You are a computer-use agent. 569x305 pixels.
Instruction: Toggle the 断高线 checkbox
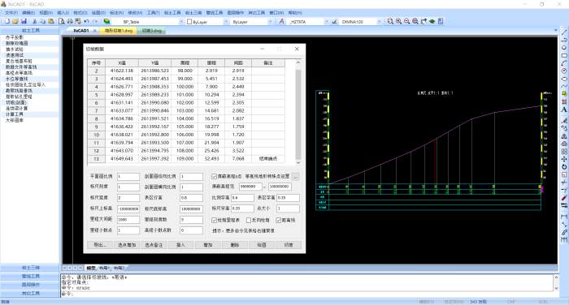click(x=278, y=221)
